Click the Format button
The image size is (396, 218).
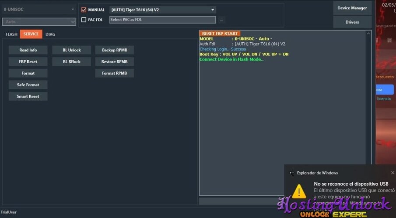point(28,73)
